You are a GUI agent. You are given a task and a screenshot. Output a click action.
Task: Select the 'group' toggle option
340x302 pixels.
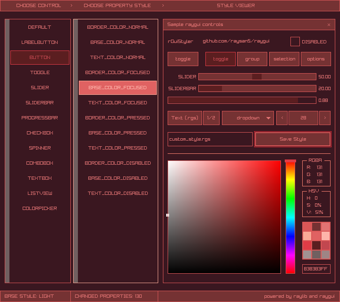[x=252, y=59]
